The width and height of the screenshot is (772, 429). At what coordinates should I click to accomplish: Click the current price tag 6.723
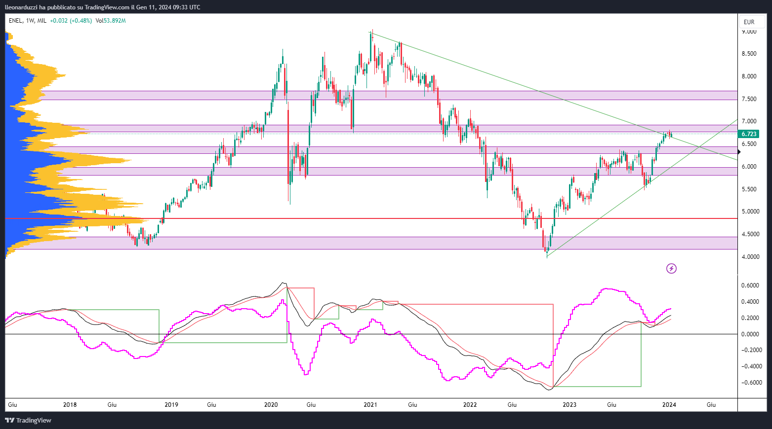(749, 134)
